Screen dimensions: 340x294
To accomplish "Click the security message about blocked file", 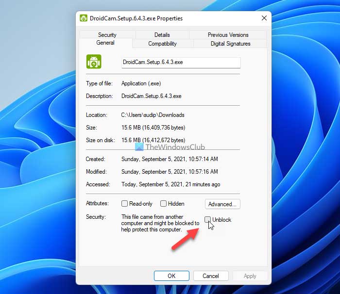I will pyautogui.click(x=160, y=223).
